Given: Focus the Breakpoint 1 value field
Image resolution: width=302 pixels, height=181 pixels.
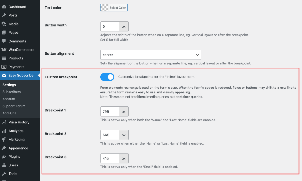Looking at the screenshot, I should [110, 112].
